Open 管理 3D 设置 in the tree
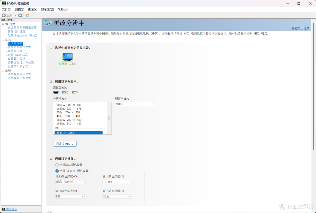 click(16, 31)
